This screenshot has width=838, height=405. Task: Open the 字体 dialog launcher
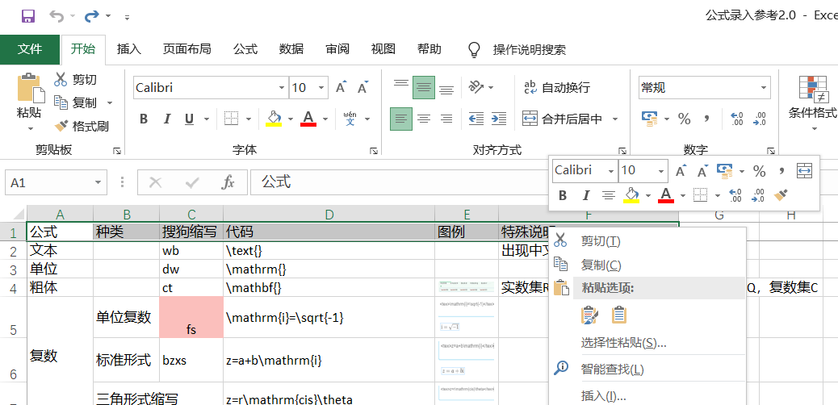(x=374, y=152)
